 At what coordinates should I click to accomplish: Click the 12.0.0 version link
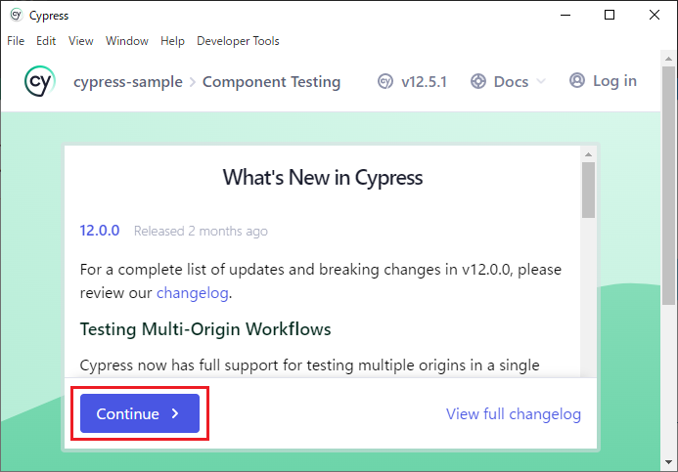coord(100,231)
